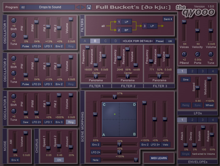Select scene C tab

coord(105,41)
